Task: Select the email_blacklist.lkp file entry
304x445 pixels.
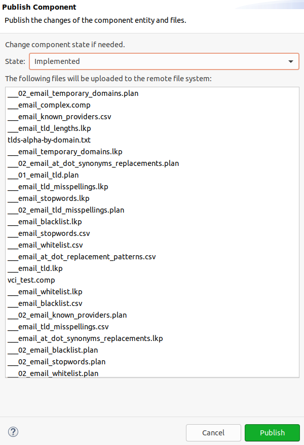Action: [45, 222]
